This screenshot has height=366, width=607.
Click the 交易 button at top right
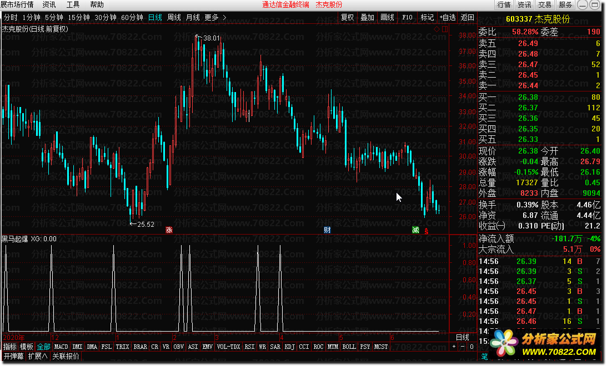545,4
